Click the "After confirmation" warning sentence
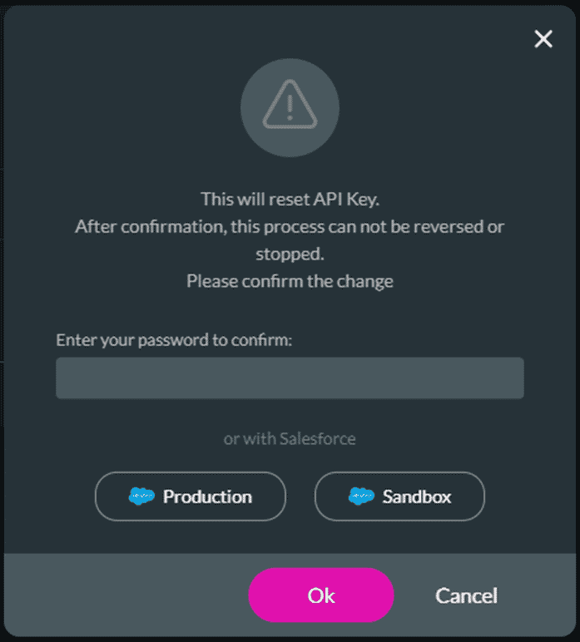The width and height of the screenshot is (580, 642). pos(290,240)
